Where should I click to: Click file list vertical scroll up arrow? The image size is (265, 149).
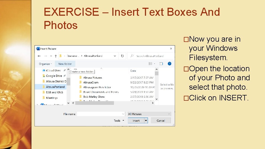pyautogui.click(x=157, y=70)
